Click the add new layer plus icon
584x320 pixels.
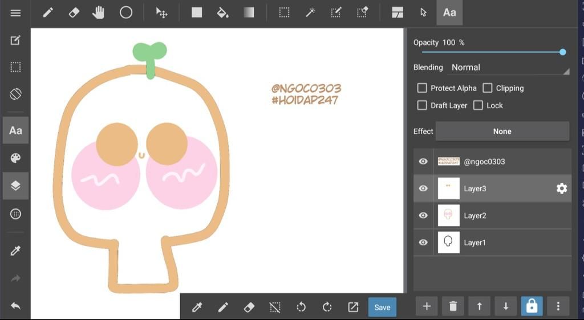pos(427,306)
